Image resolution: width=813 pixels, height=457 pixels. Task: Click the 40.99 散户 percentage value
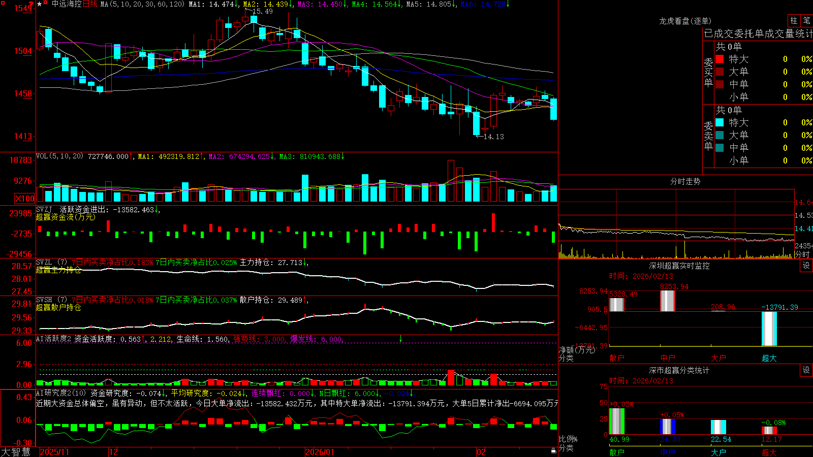click(619, 439)
